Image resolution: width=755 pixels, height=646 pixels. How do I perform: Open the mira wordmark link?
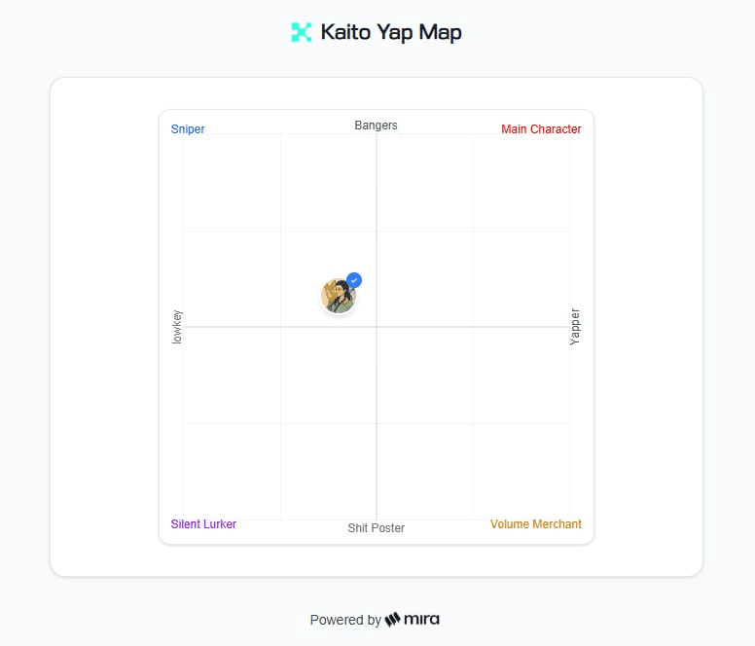coord(422,619)
